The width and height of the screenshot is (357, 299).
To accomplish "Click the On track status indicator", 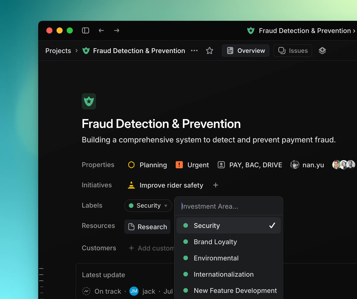I will (x=102, y=291).
